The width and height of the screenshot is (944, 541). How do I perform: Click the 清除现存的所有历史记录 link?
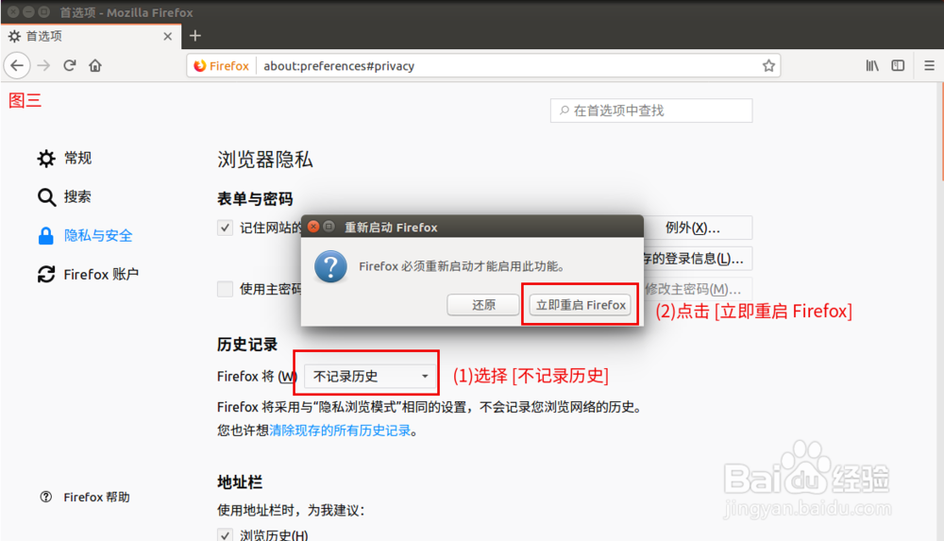click(x=340, y=431)
